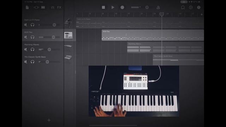Select the 70s synth bass instrument icon
The width and height of the screenshot is (226, 127).
coord(68,57)
